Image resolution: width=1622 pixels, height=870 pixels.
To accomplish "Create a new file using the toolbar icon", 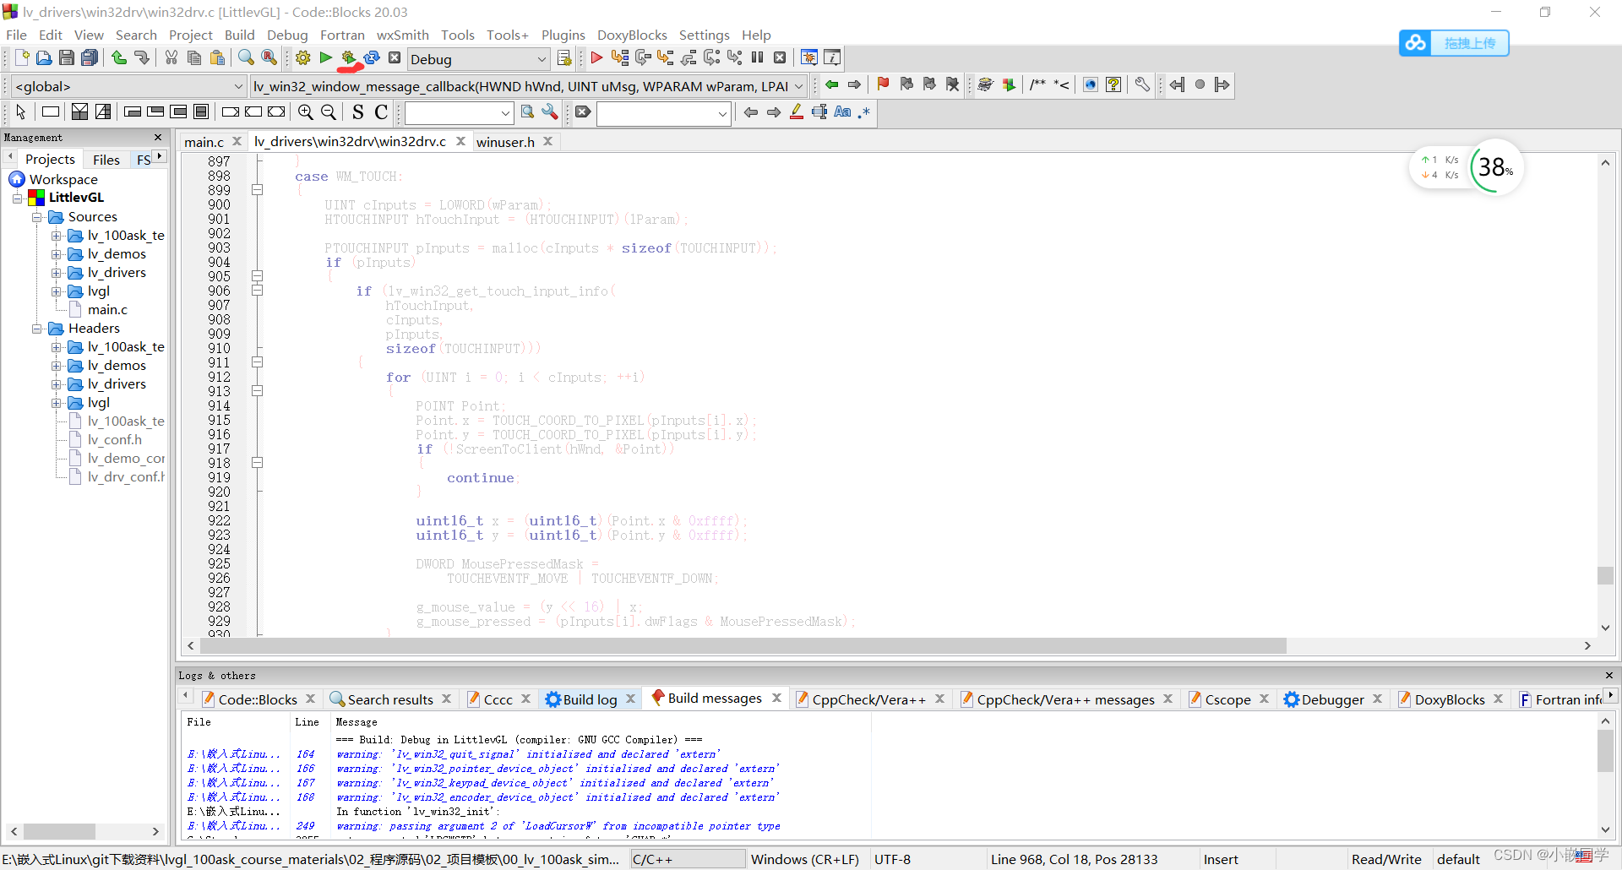I will 22,57.
